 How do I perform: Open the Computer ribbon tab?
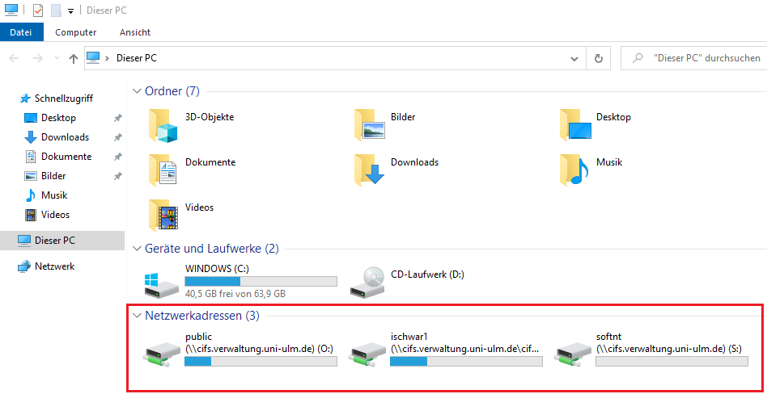[75, 32]
